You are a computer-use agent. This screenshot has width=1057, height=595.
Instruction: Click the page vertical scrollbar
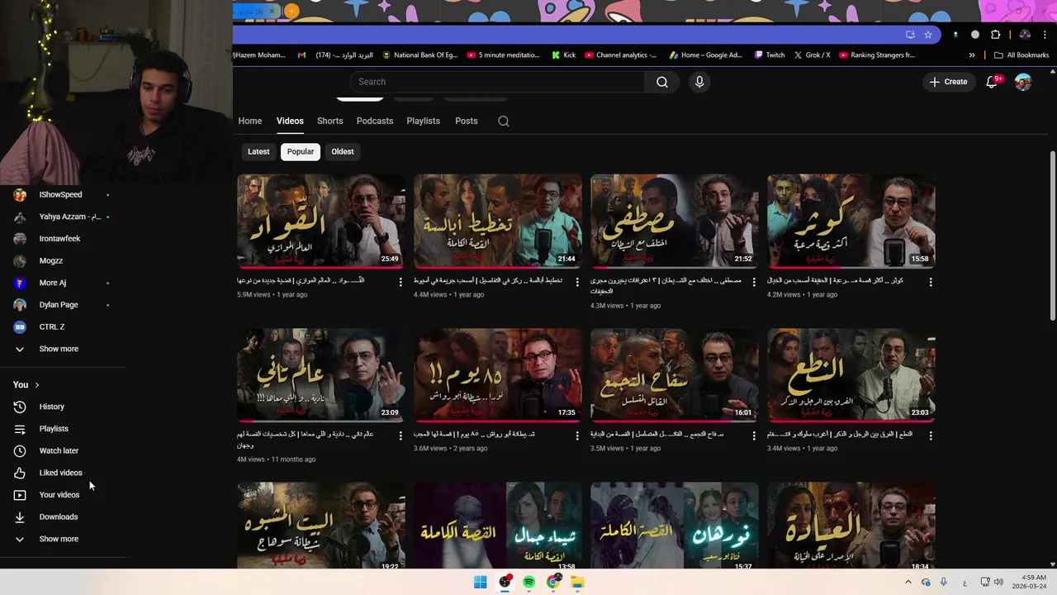click(1052, 236)
